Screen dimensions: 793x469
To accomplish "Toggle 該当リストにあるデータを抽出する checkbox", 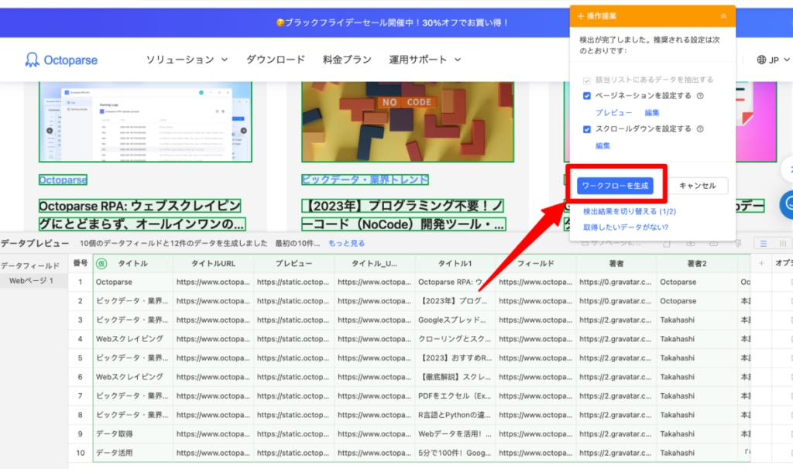I will tap(587, 80).
